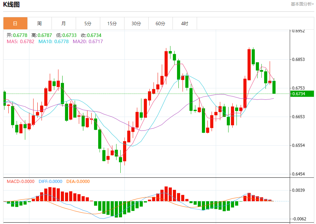316x224 pixels.
Task: Click the K线图 heading
Action: click(11, 4)
